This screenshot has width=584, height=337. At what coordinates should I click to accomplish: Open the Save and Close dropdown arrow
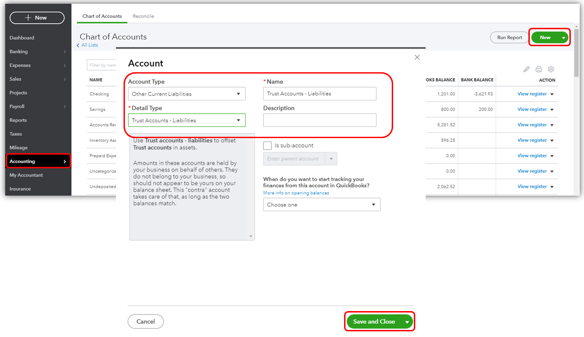[407, 321]
